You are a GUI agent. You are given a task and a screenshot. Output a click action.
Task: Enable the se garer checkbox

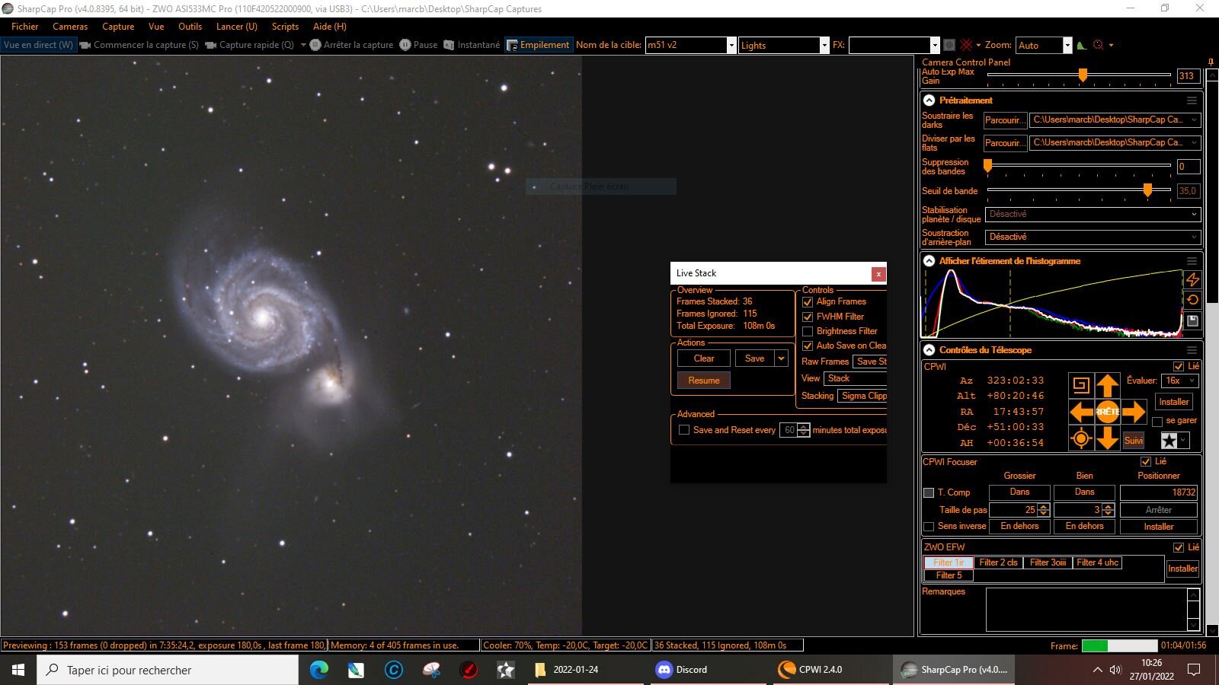(x=1157, y=421)
